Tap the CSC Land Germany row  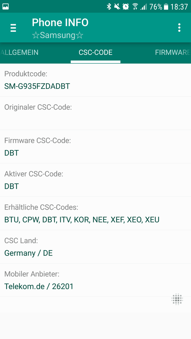(95, 247)
